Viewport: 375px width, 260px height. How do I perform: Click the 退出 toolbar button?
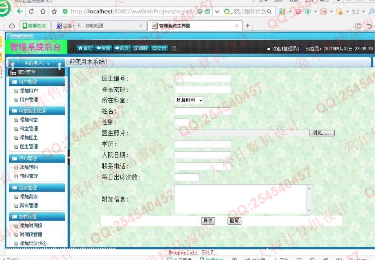pyautogui.click(x=159, y=48)
